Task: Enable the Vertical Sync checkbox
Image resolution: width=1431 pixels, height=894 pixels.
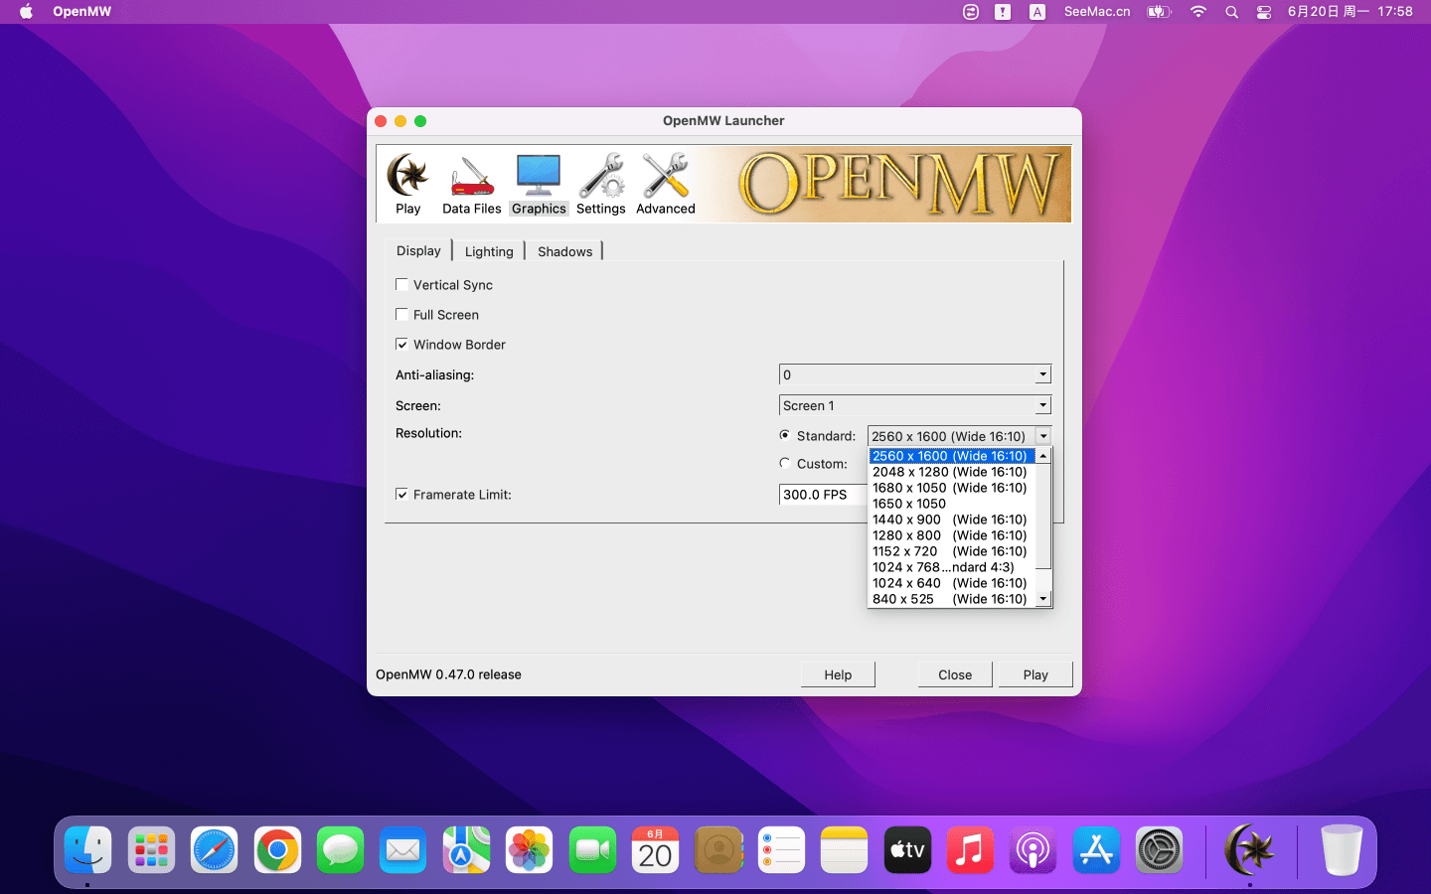Action: coord(401,284)
